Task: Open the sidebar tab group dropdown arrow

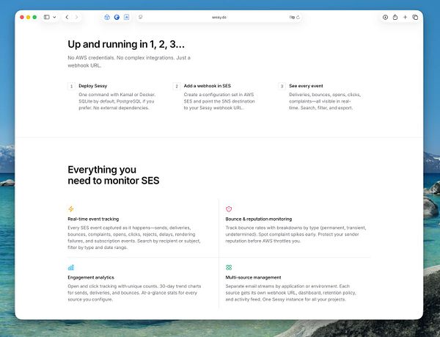Action: tap(54, 17)
